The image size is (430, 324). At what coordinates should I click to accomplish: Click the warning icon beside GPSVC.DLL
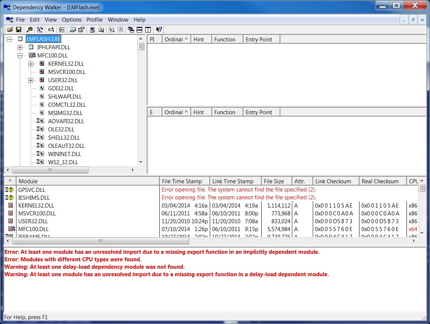pos(9,190)
